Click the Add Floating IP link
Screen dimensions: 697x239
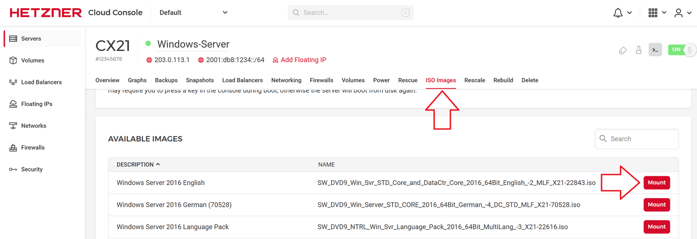[303, 60]
